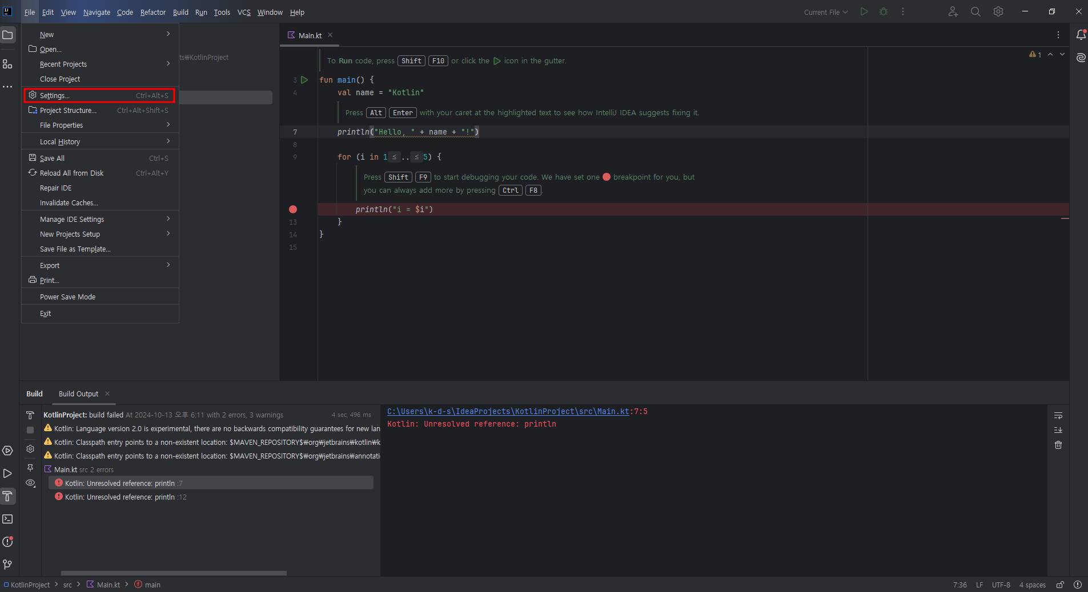Open the Main.kt path link in console
1088x592 pixels.
[x=508, y=411]
